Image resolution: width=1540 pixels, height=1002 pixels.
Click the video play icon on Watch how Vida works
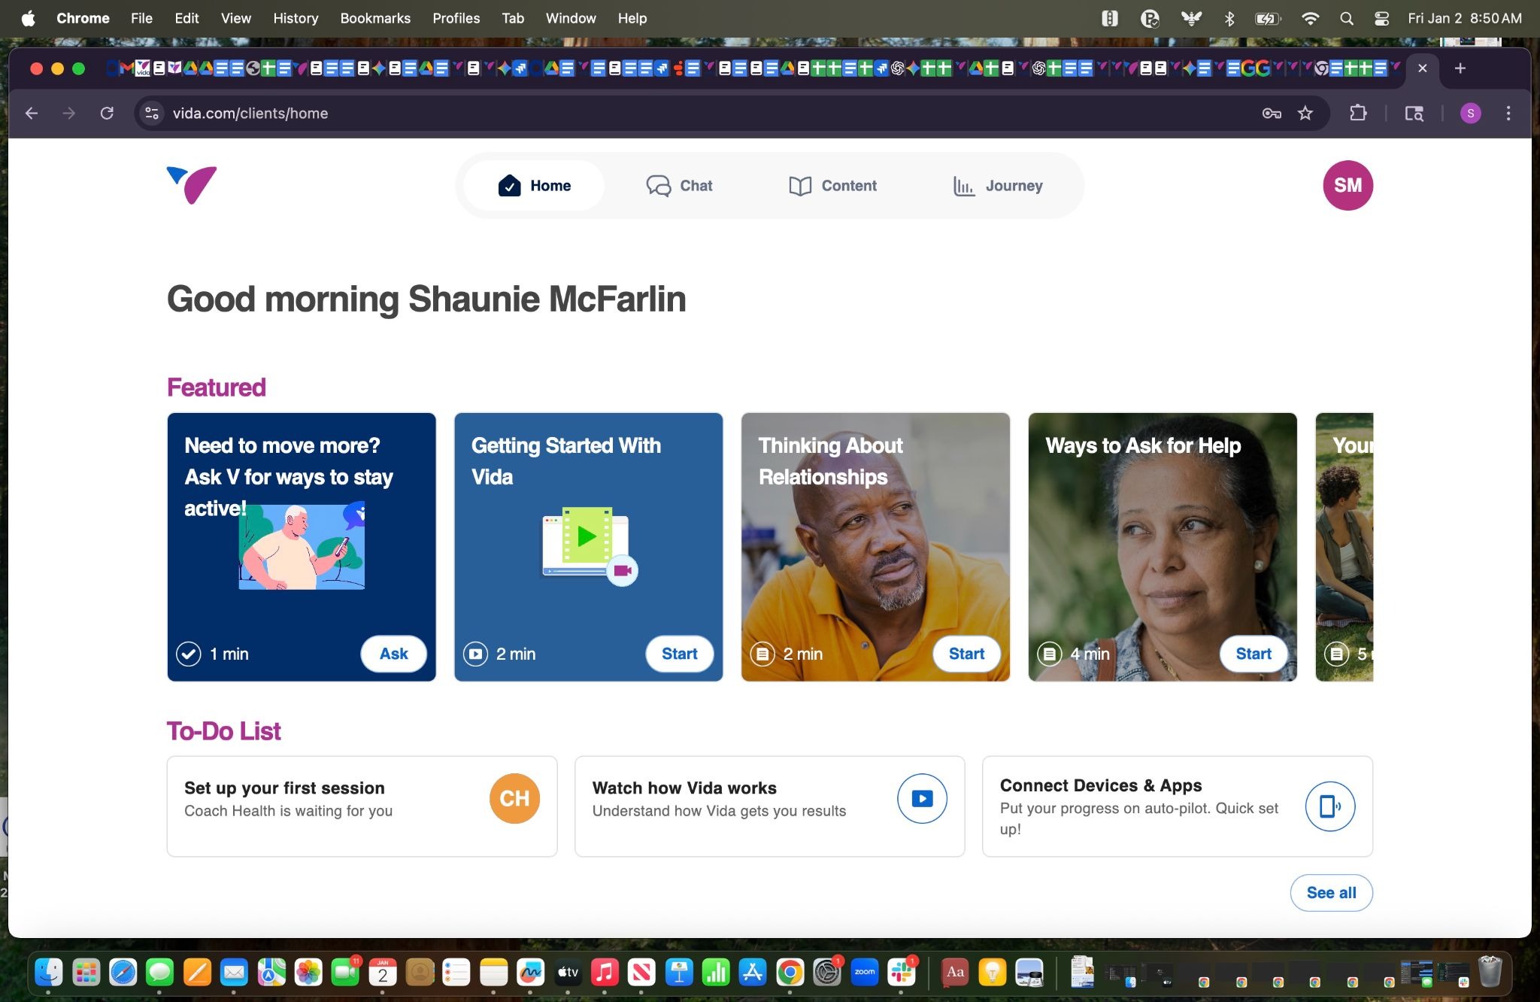pyautogui.click(x=922, y=798)
